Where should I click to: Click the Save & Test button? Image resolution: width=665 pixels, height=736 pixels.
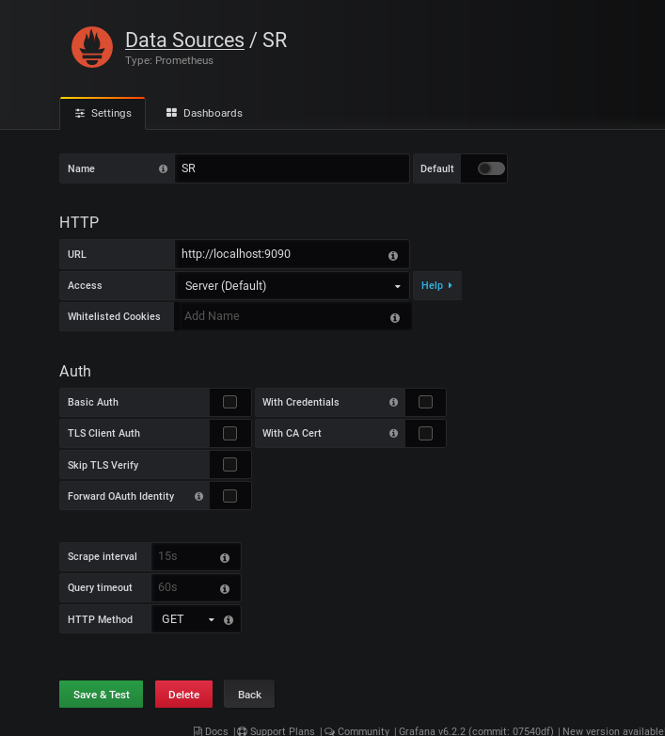[101, 695]
